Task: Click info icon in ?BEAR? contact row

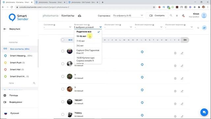Action: pos(175,104)
